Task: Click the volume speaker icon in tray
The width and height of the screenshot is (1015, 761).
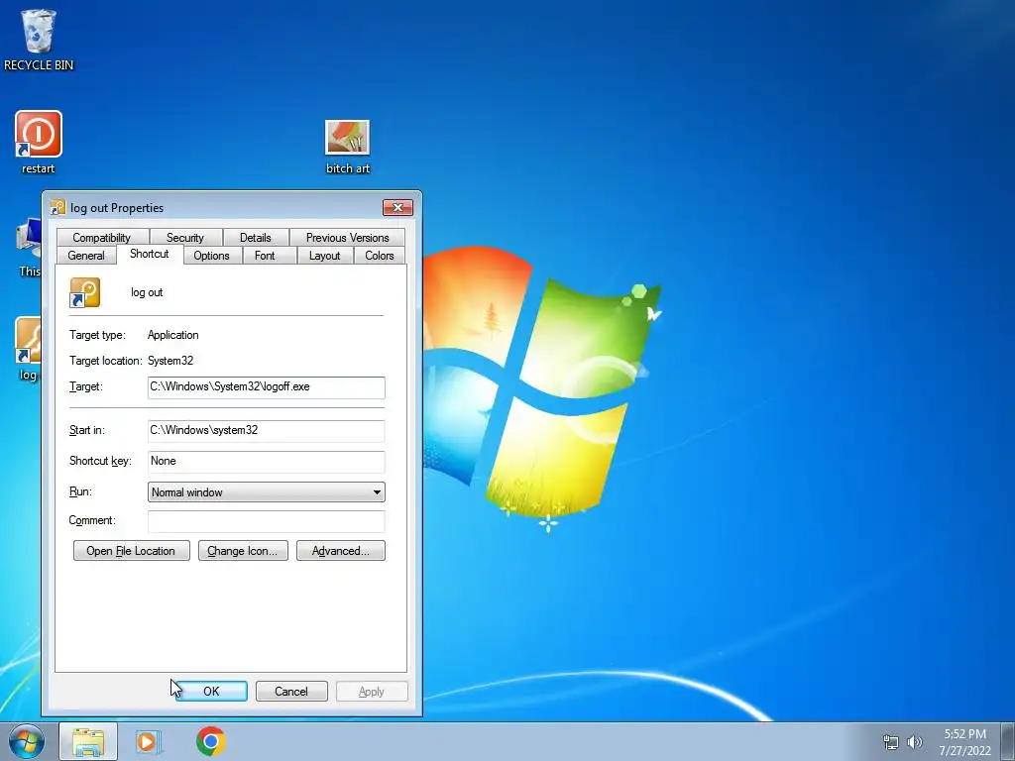Action: (914, 742)
